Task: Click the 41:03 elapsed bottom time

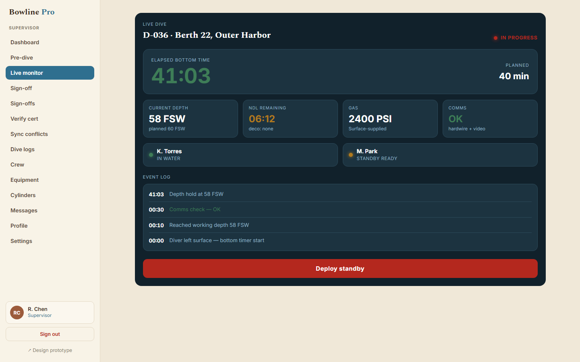Action: point(181,76)
